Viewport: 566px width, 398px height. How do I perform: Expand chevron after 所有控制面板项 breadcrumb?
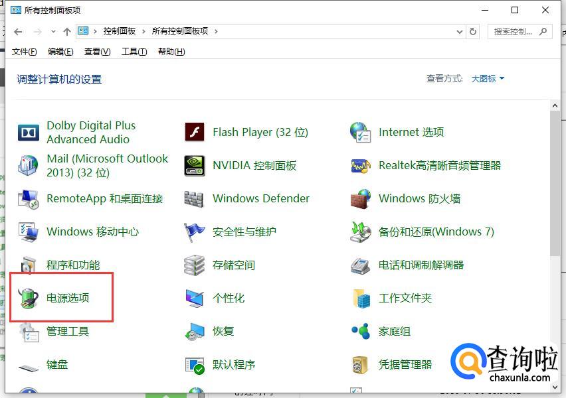point(216,31)
